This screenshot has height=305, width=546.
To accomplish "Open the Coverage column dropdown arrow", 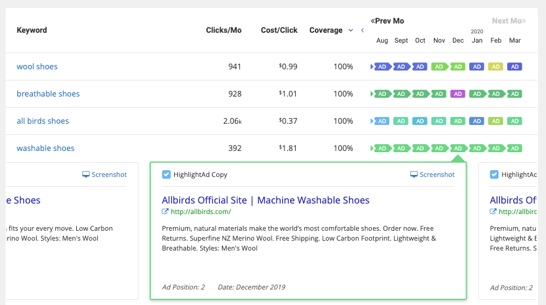I will [x=351, y=30].
